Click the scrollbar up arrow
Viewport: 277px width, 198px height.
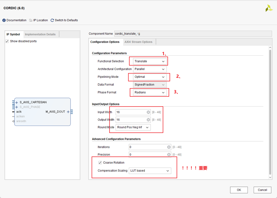pyautogui.click(x=270, y=47)
